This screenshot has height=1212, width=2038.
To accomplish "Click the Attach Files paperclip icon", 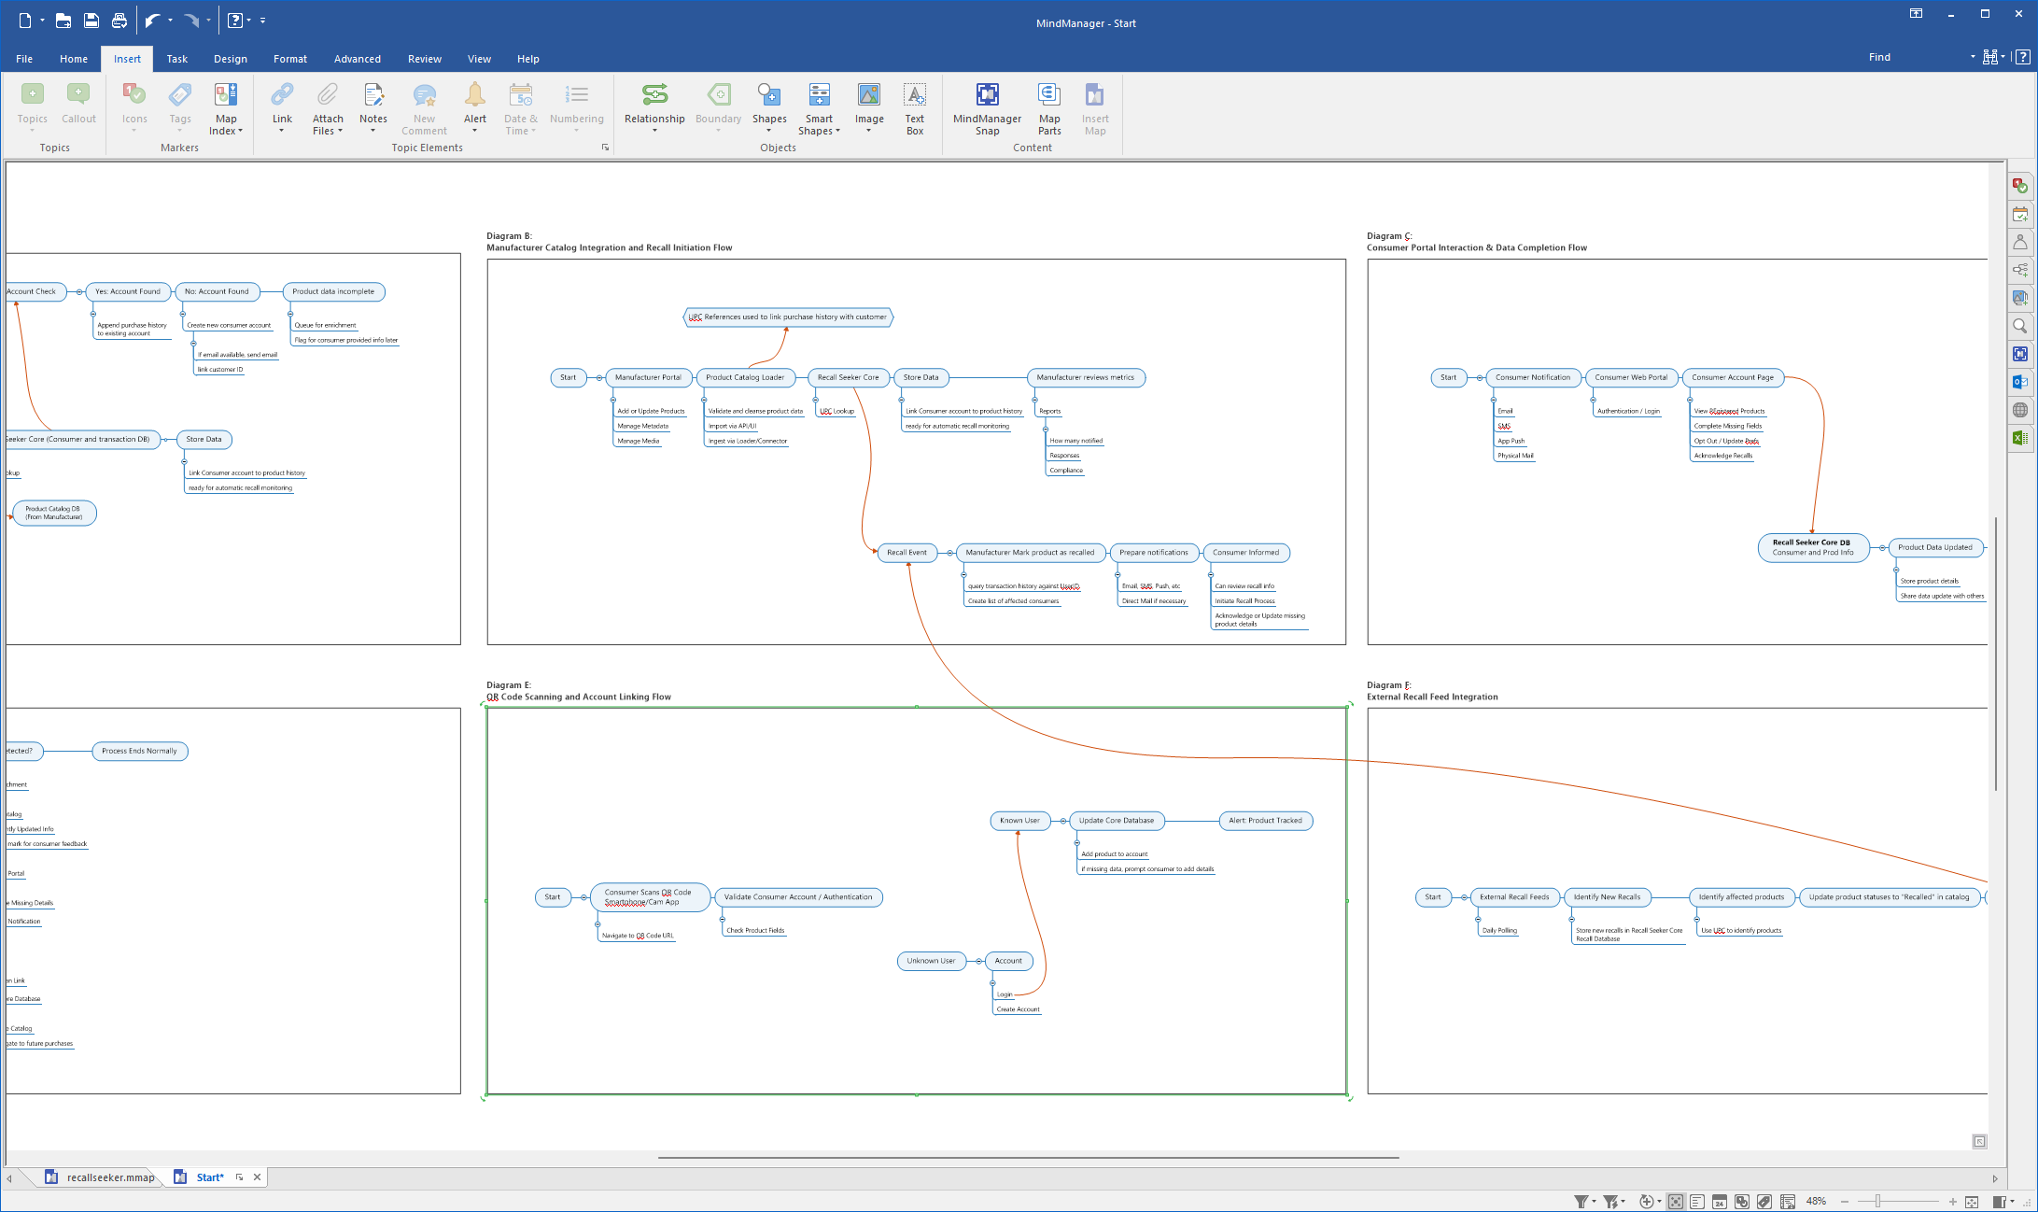I will [x=328, y=95].
